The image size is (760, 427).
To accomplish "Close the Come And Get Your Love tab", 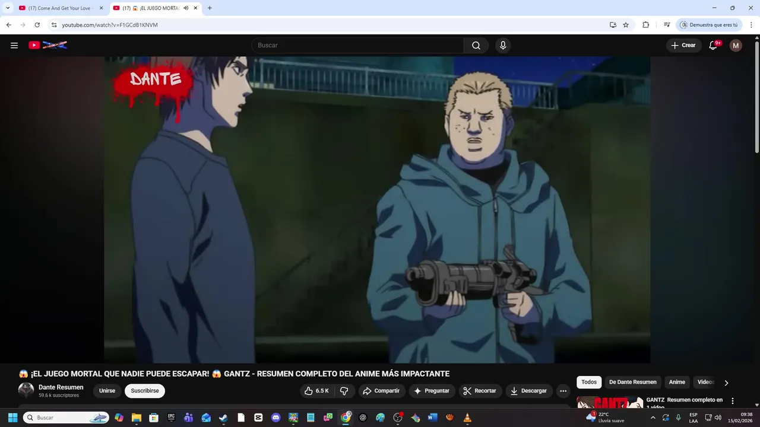I will (x=101, y=8).
